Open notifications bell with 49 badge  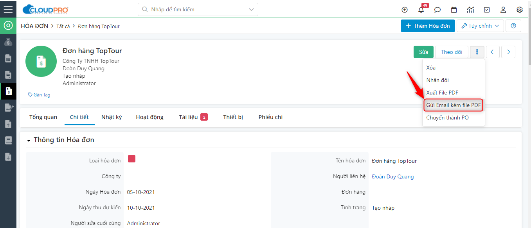[421, 10]
